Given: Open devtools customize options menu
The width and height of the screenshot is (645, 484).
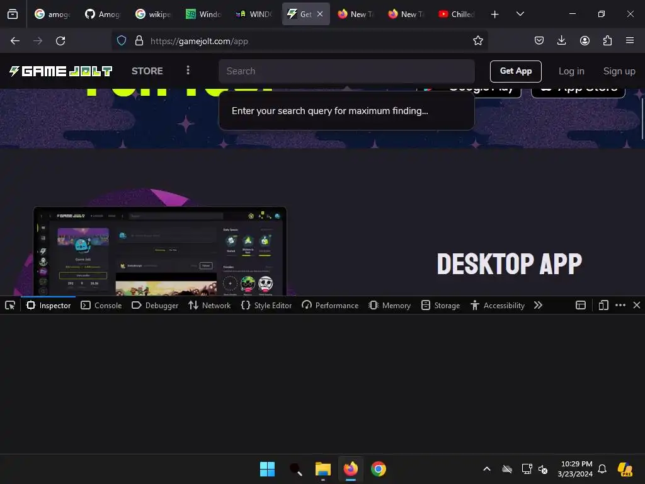Looking at the screenshot, I should 620,306.
